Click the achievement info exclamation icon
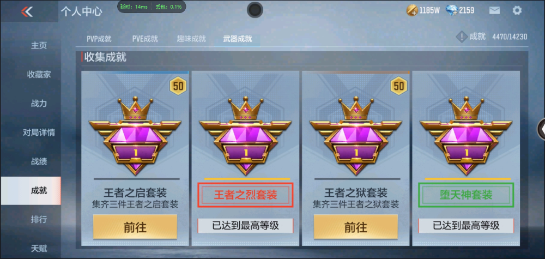This screenshot has width=545, height=259. point(461,37)
